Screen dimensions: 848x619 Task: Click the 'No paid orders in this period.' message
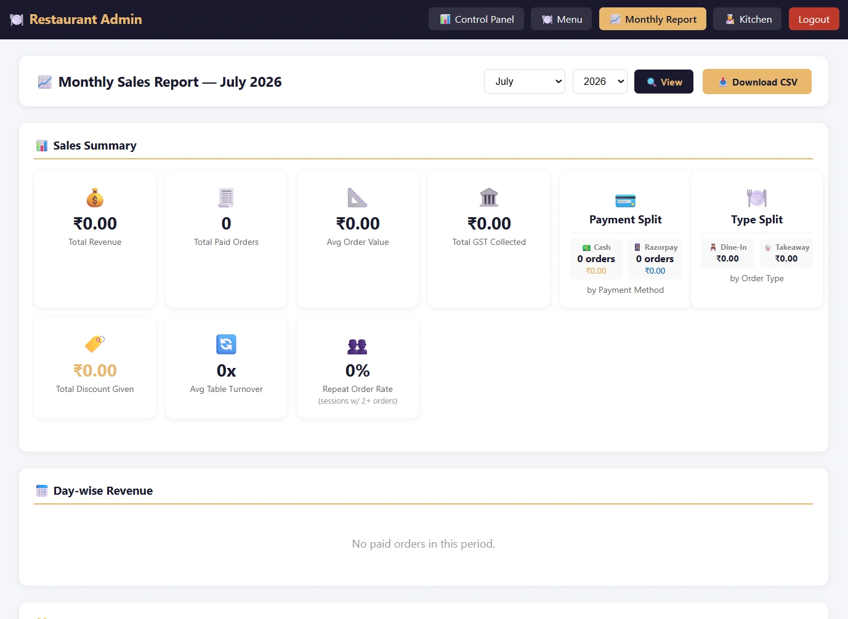424,544
